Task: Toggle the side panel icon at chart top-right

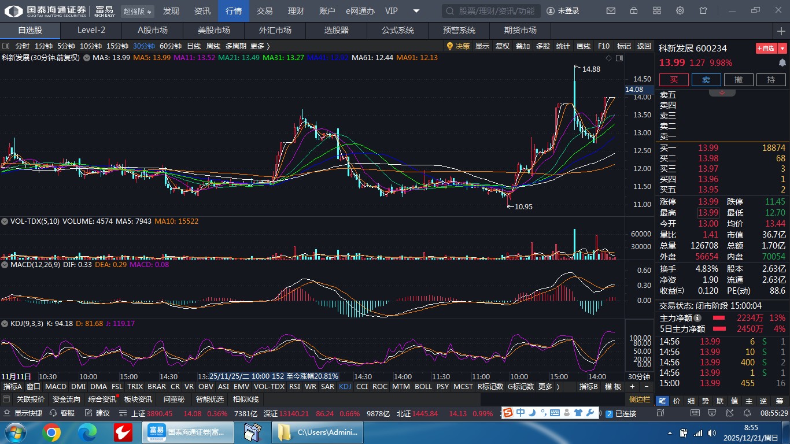Action: (619, 58)
